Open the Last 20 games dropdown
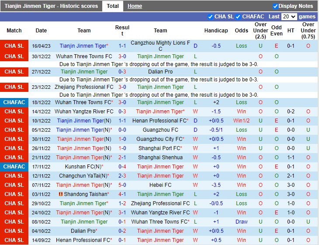The height and width of the screenshot is (245, 319). coord(288,17)
